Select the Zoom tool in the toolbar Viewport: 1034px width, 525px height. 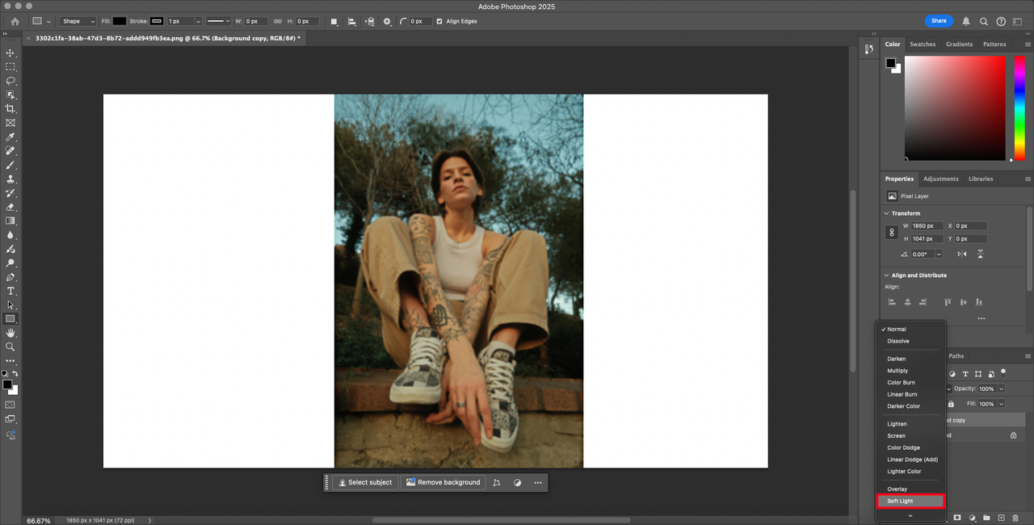tap(11, 346)
